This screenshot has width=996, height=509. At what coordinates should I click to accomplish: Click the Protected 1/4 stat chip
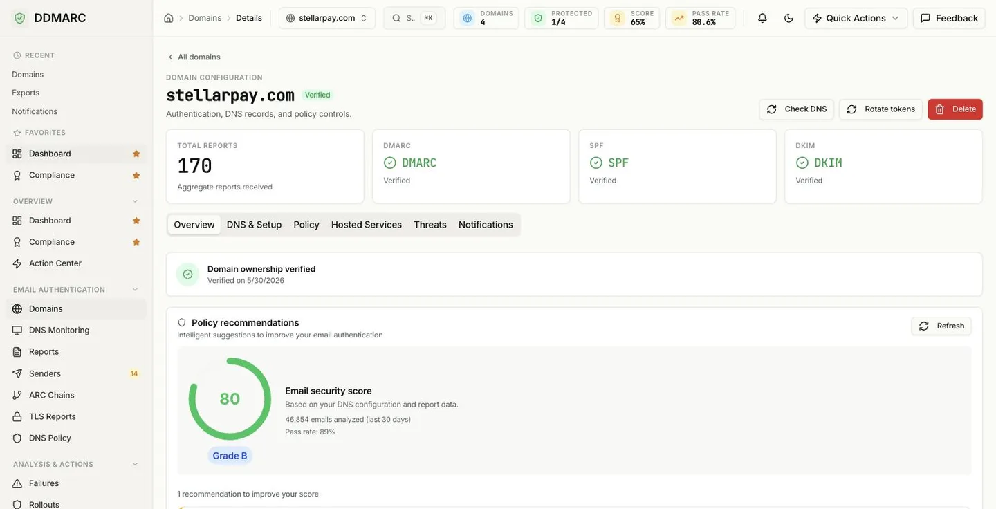tap(562, 18)
